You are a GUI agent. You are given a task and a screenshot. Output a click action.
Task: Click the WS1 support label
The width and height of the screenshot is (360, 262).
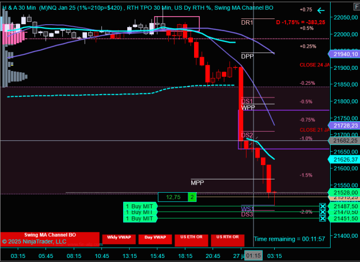tap(248, 209)
